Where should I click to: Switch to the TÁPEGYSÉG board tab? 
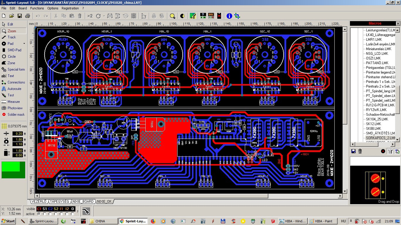(x=59, y=202)
